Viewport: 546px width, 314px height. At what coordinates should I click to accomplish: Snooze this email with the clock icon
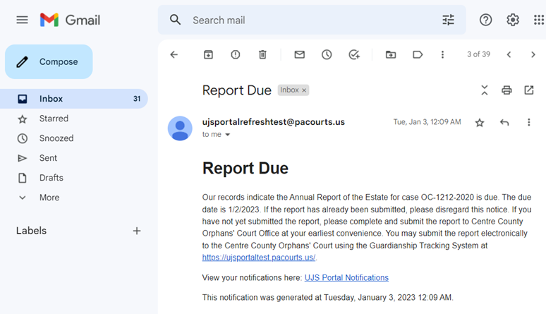[x=327, y=54]
